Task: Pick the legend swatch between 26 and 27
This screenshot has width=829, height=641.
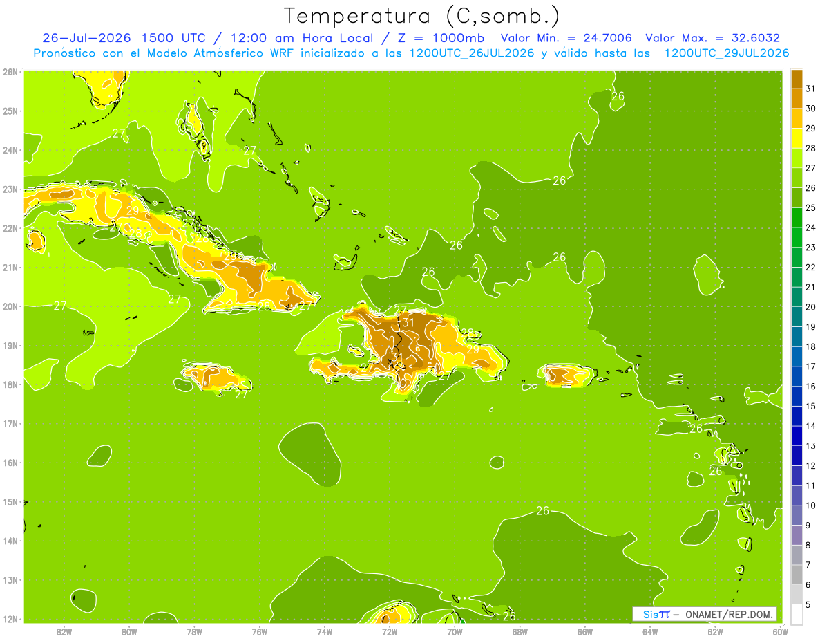Action: tap(797, 178)
